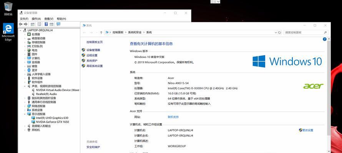Click the Back arrow in Device Manager toolbar
Viewport: 342px width, 153px height.
click(x=20, y=24)
